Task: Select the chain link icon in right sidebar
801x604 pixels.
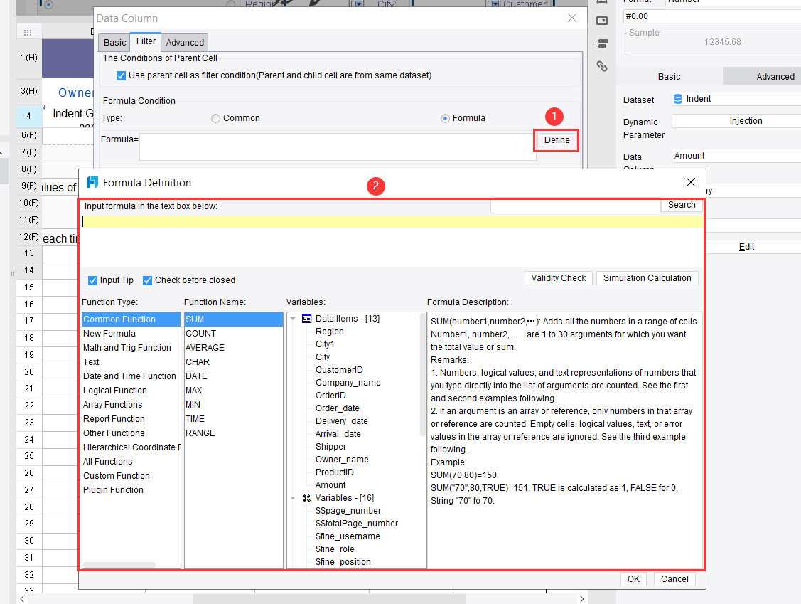Action: 602,66
